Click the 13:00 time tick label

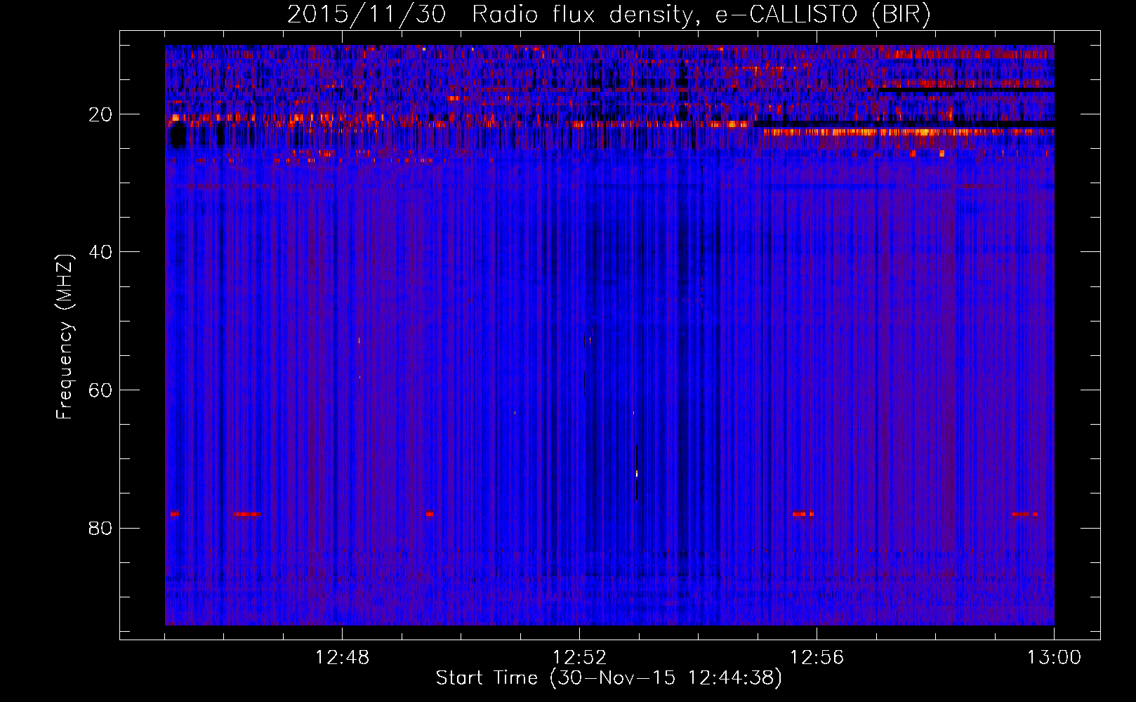click(1054, 658)
